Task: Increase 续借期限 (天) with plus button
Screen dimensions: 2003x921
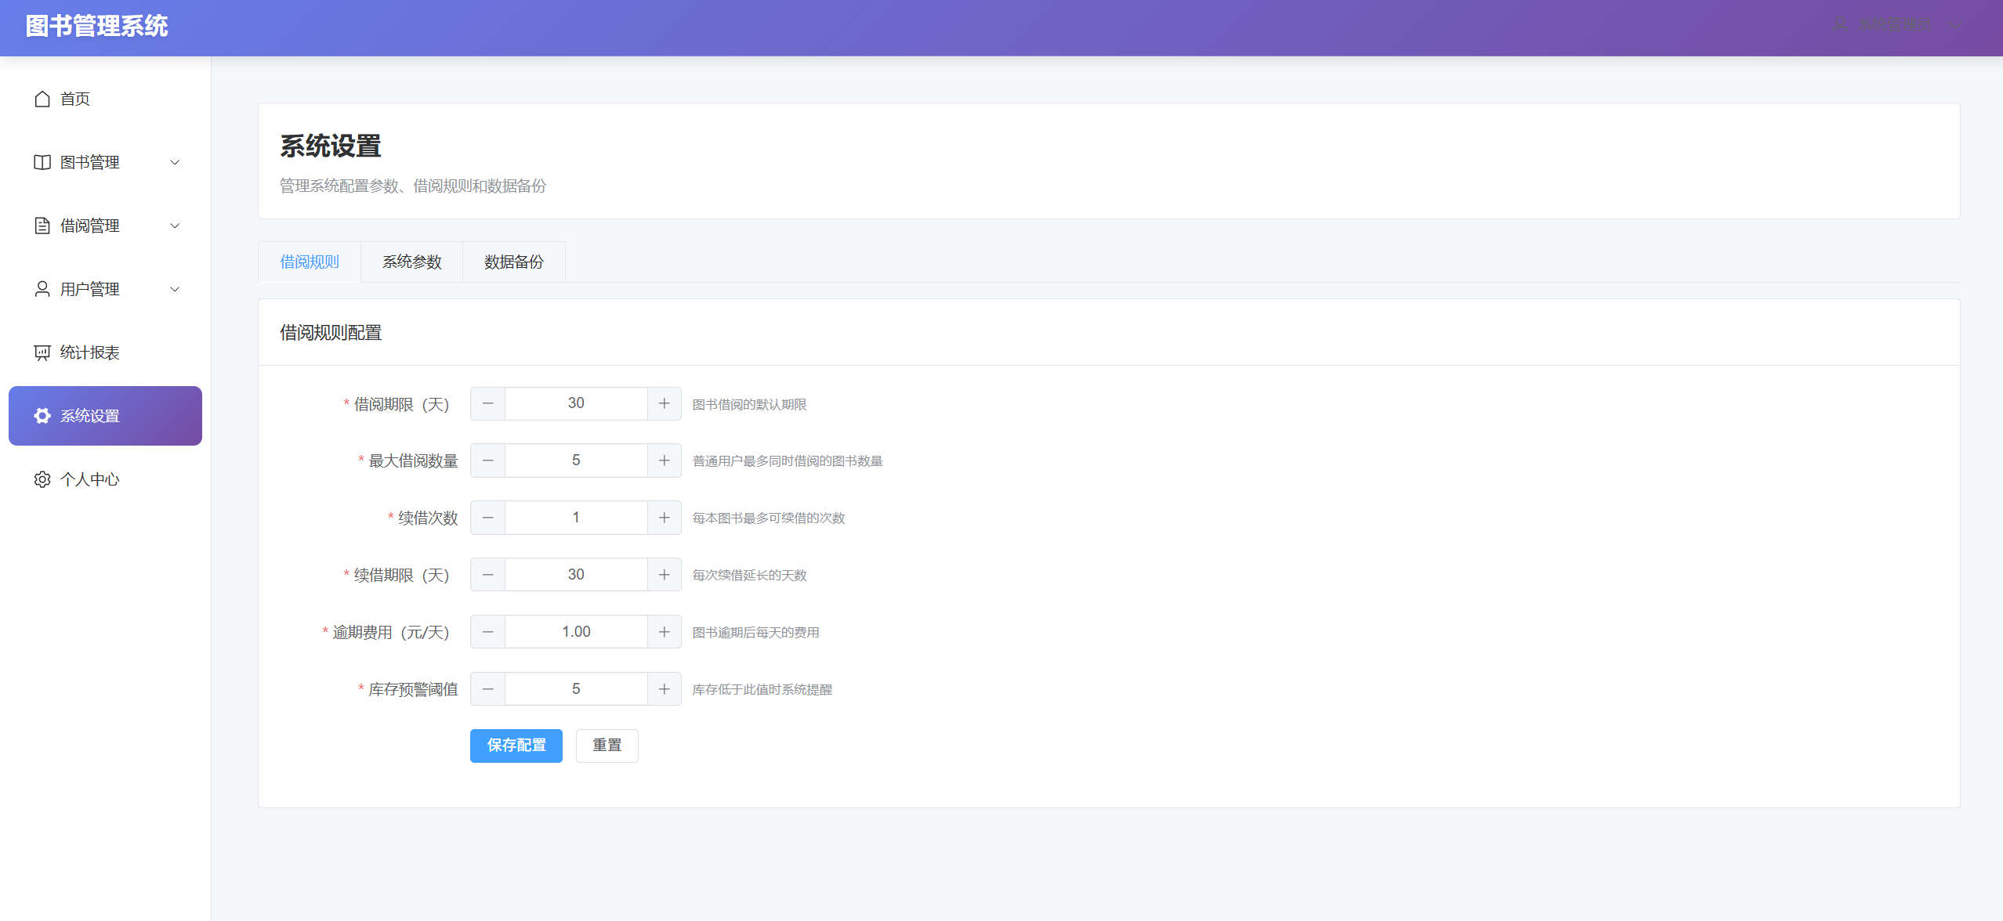Action: 665,575
